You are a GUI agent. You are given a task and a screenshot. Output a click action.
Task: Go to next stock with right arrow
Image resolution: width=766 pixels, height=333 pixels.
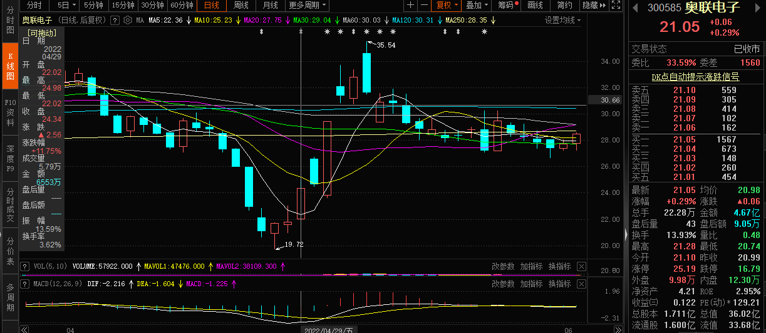(758, 8)
